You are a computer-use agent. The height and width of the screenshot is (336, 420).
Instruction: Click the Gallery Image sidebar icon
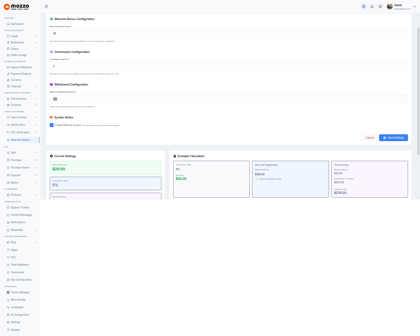tap(8, 55)
